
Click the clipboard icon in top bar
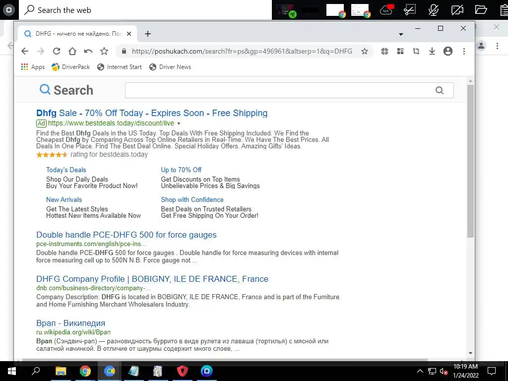pos(504,10)
